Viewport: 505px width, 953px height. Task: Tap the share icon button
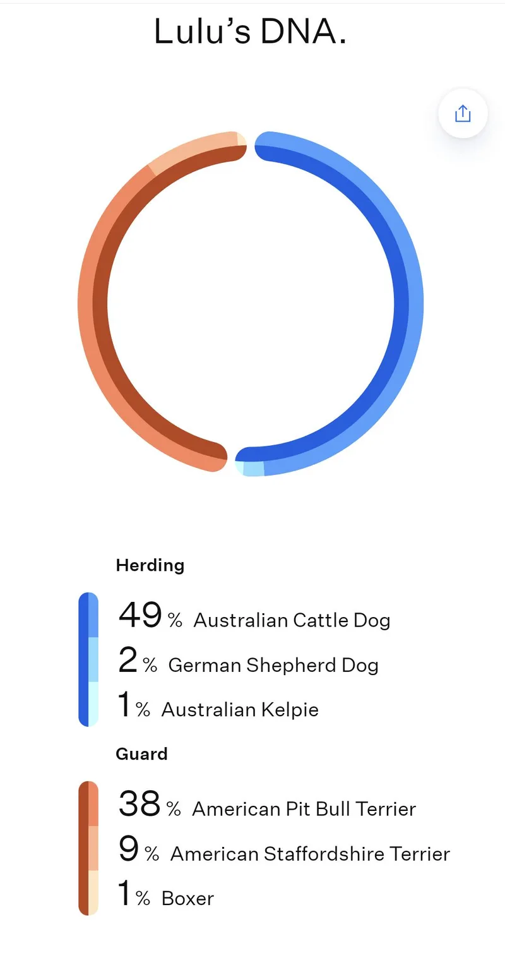(x=463, y=114)
